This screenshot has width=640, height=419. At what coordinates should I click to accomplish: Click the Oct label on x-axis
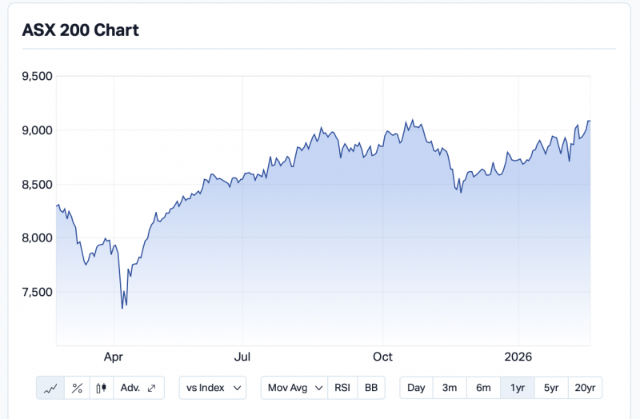pyautogui.click(x=382, y=356)
